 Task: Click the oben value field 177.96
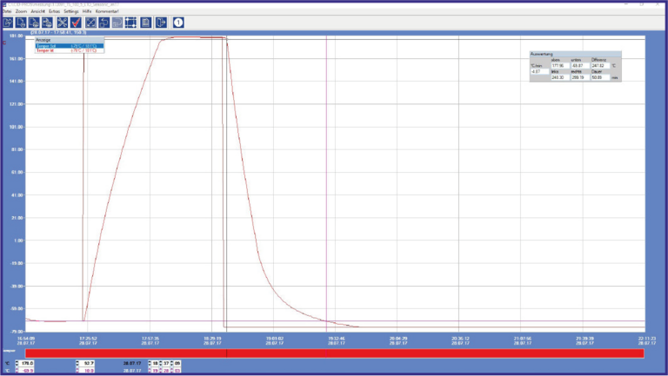point(560,66)
